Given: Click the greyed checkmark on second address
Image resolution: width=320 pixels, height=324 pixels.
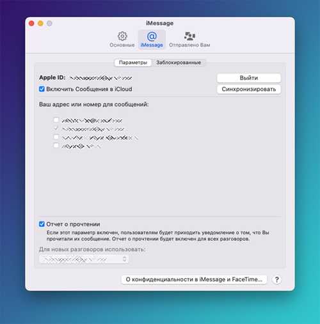Looking at the screenshot, I should click(56, 128).
